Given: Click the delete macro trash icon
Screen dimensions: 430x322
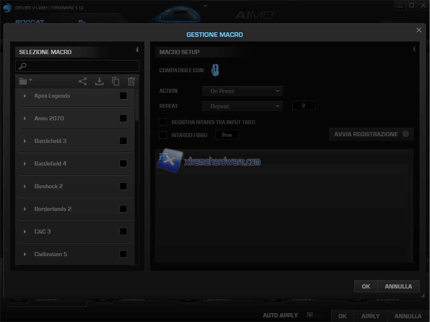Looking at the screenshot, I should coord(131,81).
